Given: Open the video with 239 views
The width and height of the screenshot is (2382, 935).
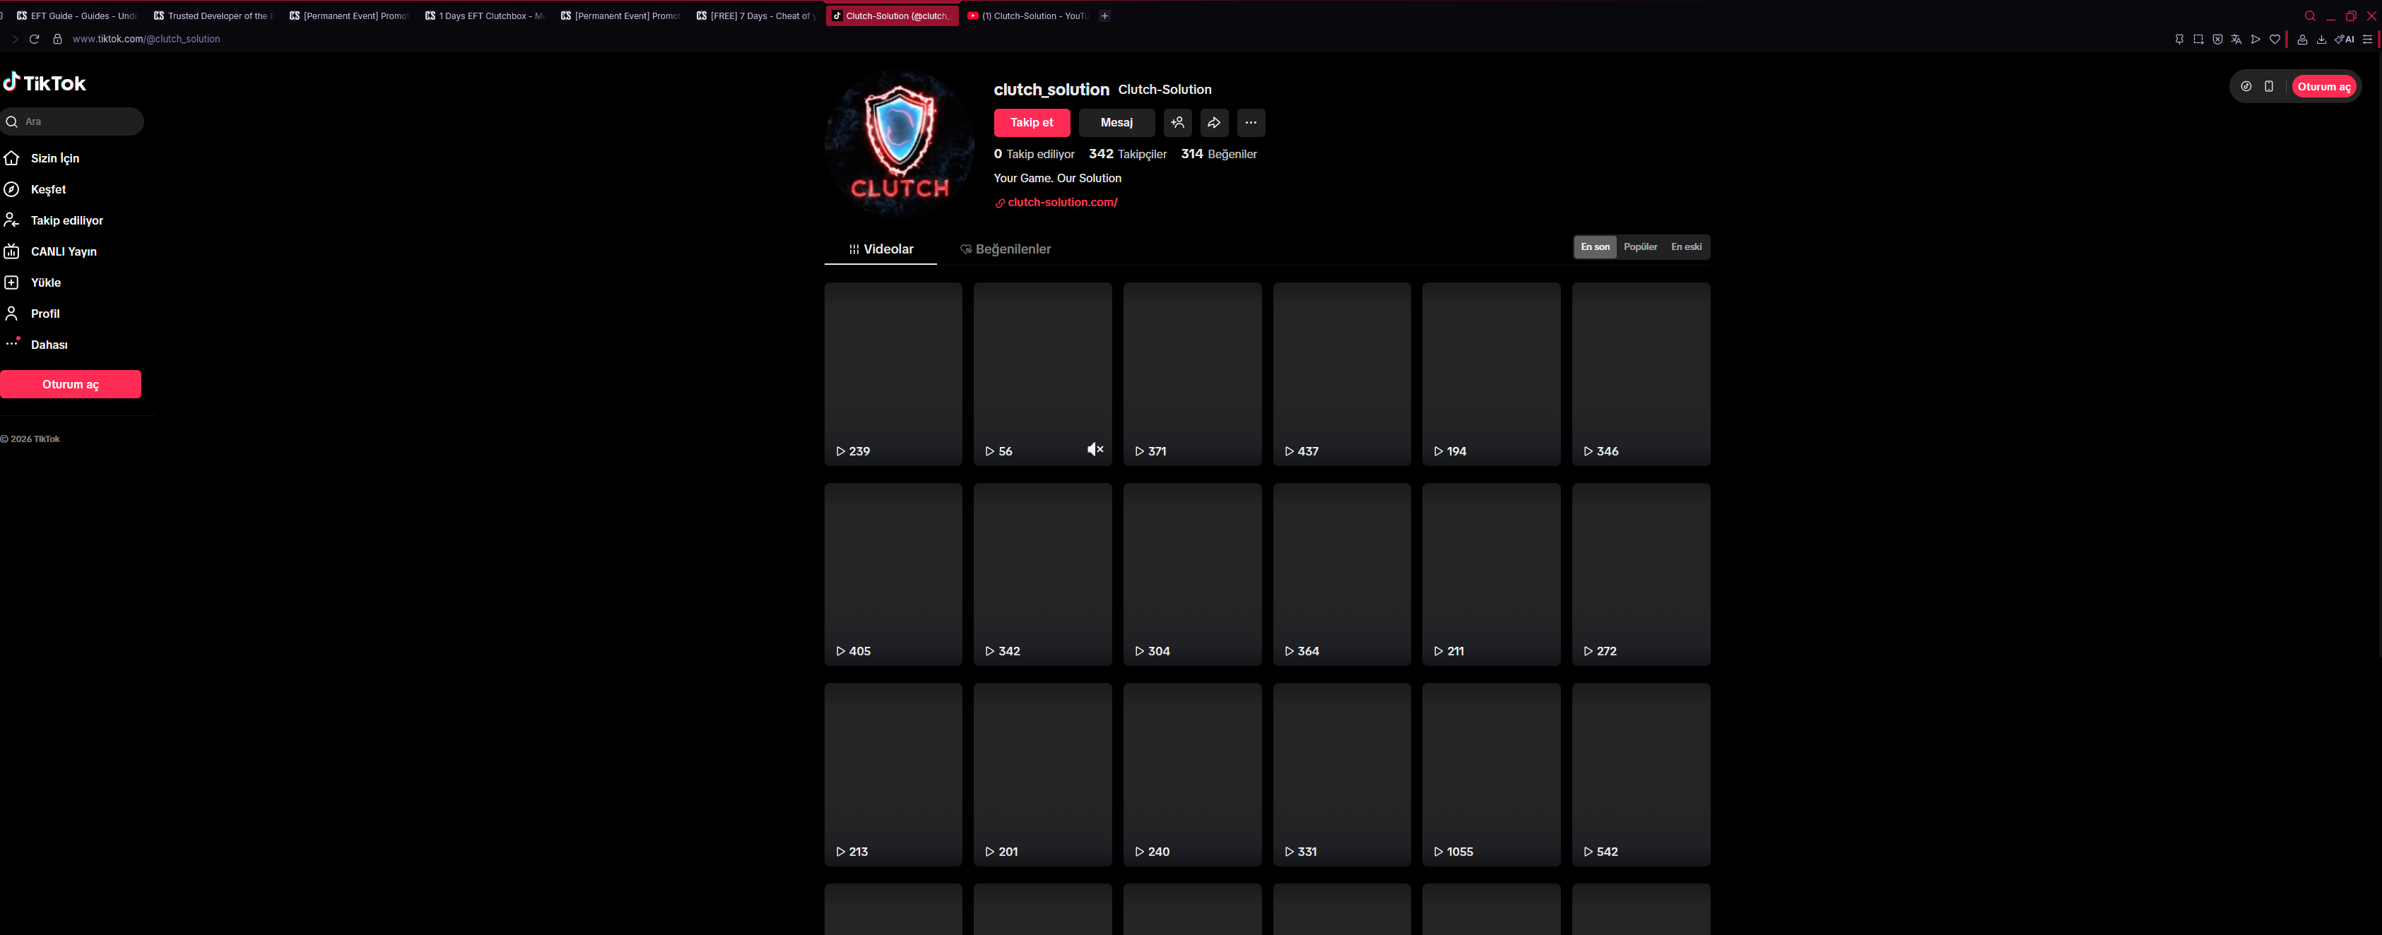Looking at the screenshot, I should tap(893, 374).
